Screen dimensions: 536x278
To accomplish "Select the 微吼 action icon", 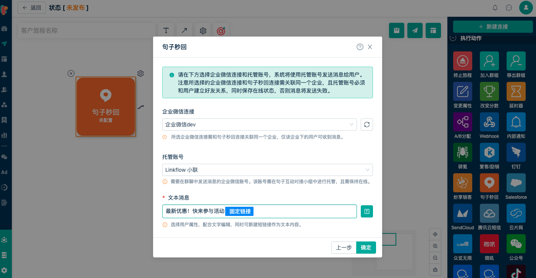I will pos(489,244).
